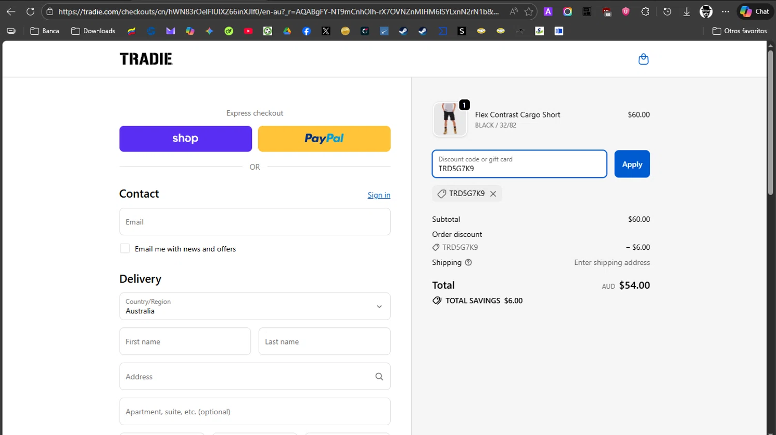Focus the Apartment, suite, etc. field
This screenshot has width=776, height=435.
pyautogui.click(x=255, y=412)
